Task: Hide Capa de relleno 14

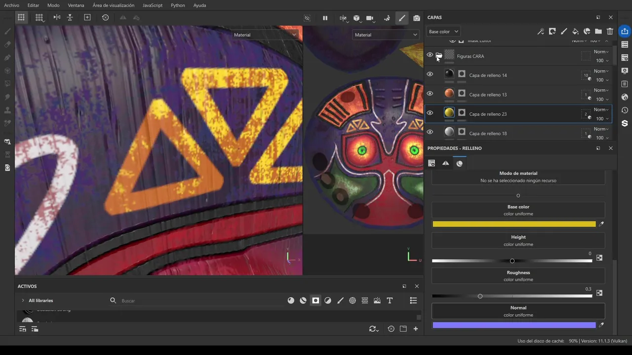Action: [430, 74]
